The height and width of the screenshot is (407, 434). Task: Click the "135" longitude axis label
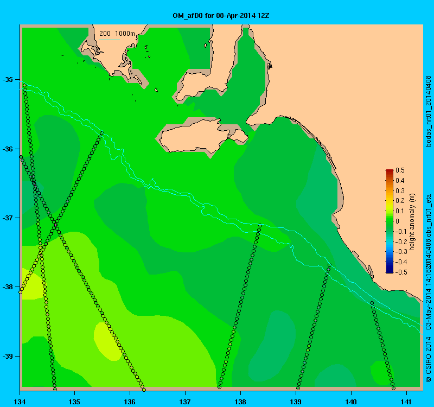[75, 402]
